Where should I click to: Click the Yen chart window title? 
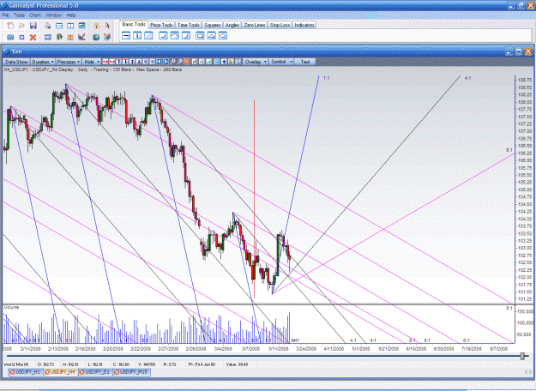[17, 51]
